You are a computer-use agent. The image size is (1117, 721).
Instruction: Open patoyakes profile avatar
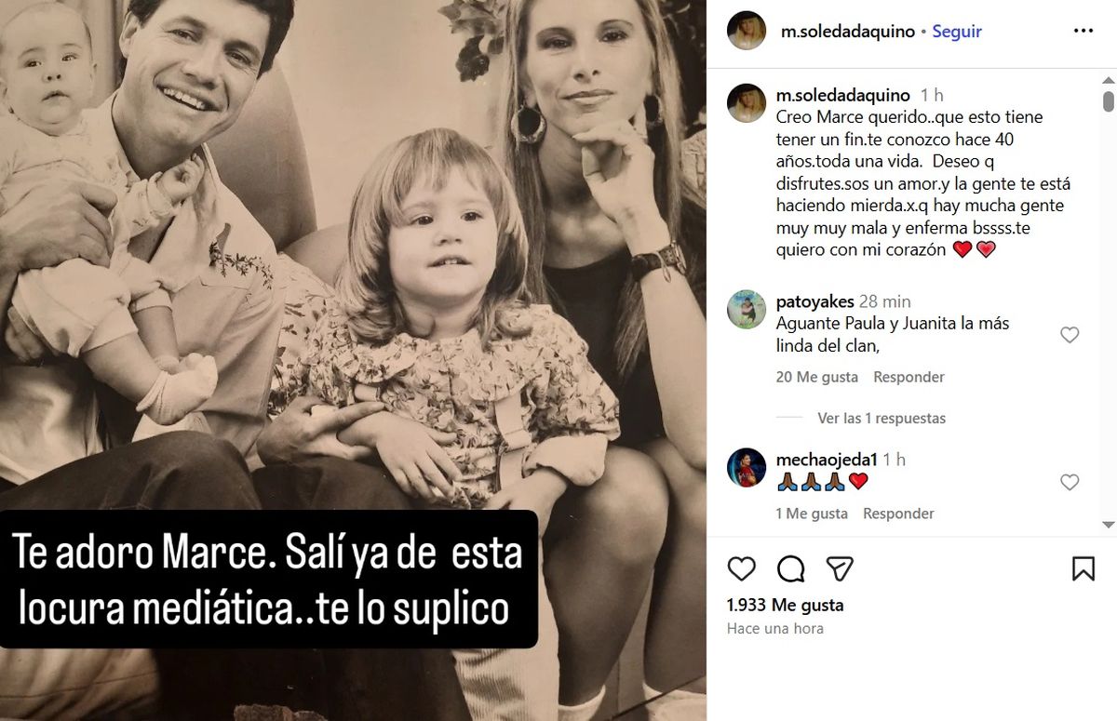click(x=747, y=310)
